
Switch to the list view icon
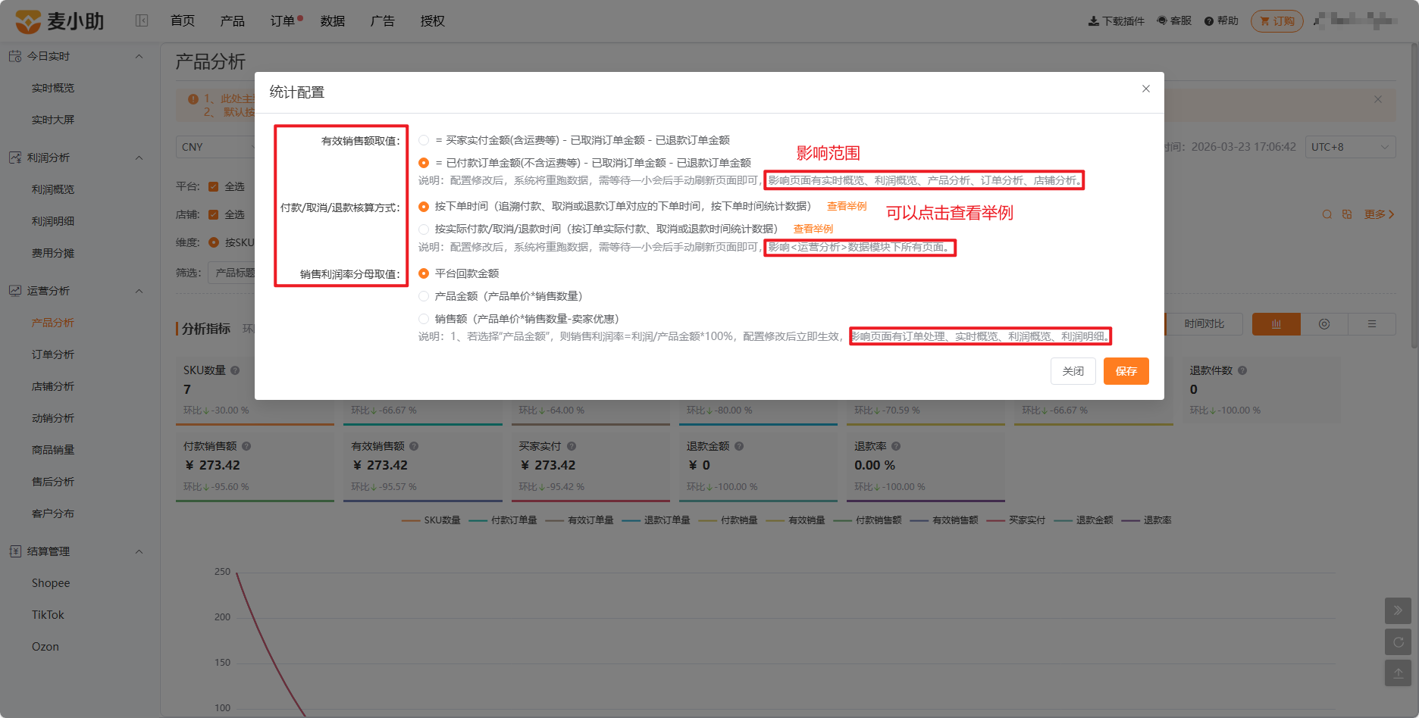[1372, 324]
